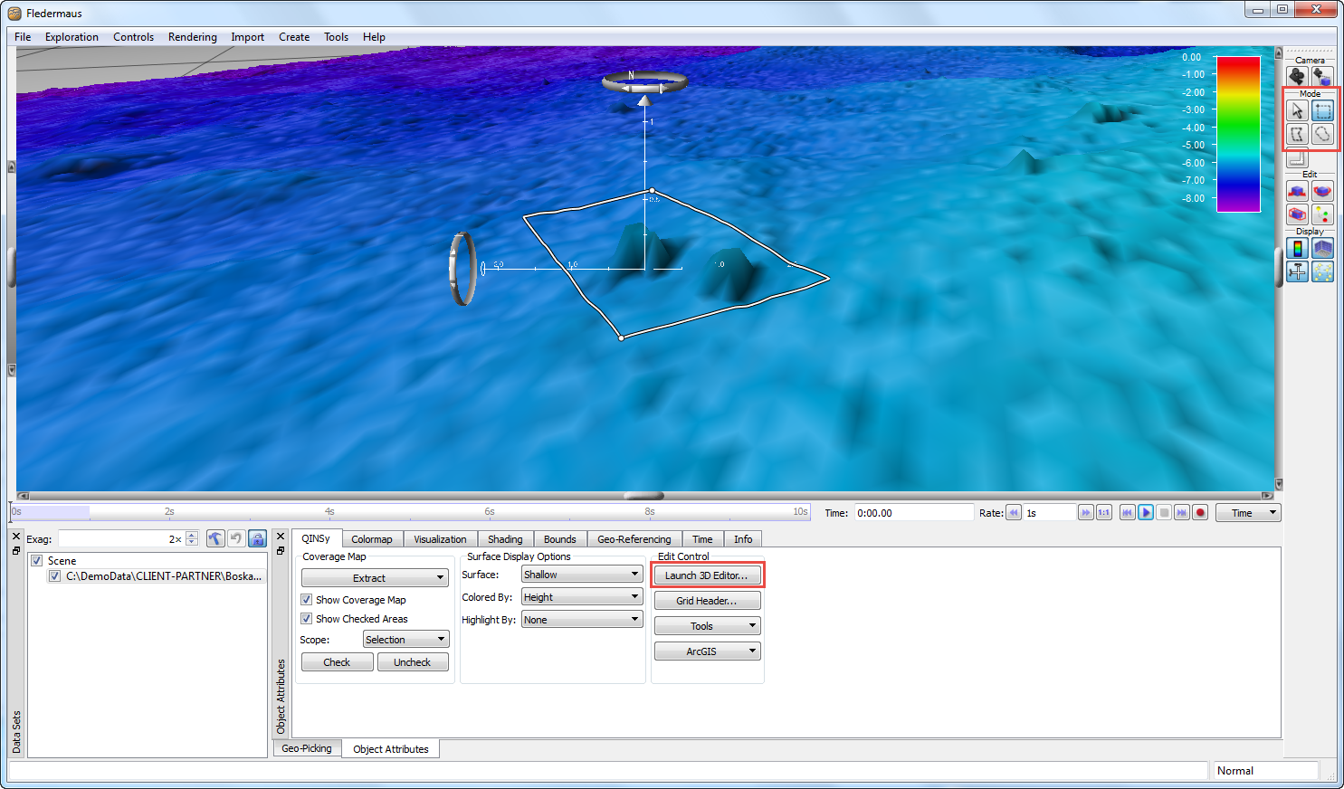Image resolution: width=1344 pixels, height=789 pixels.
Task: Toggle Show Checked Areas checkbox
Action: pyautogui.click(x=307, y=619)
